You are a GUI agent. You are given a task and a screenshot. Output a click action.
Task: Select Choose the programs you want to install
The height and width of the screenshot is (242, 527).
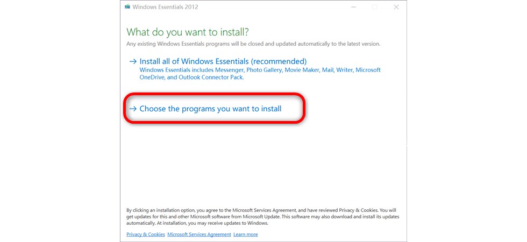205,109
